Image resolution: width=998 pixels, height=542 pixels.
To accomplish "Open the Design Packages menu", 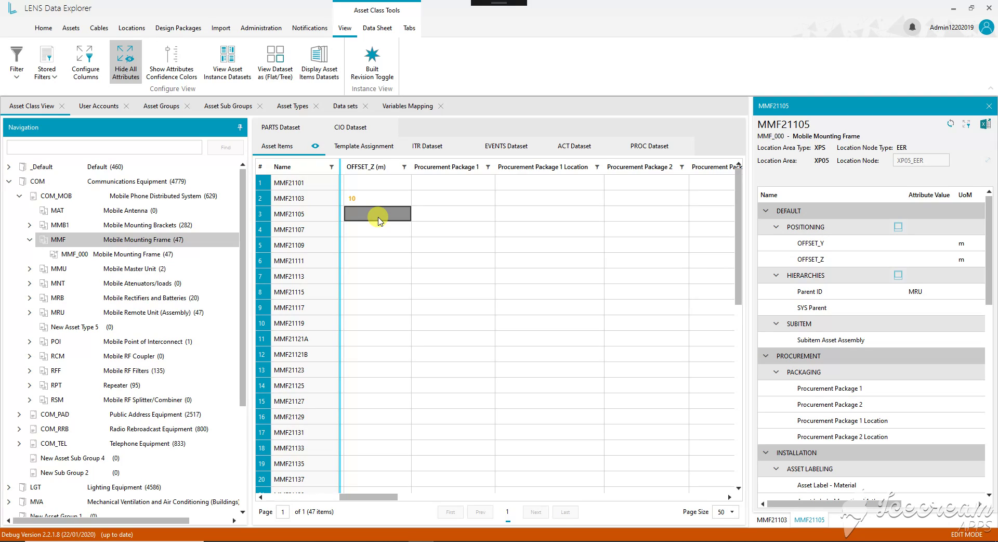I will [x=178, y=28].
